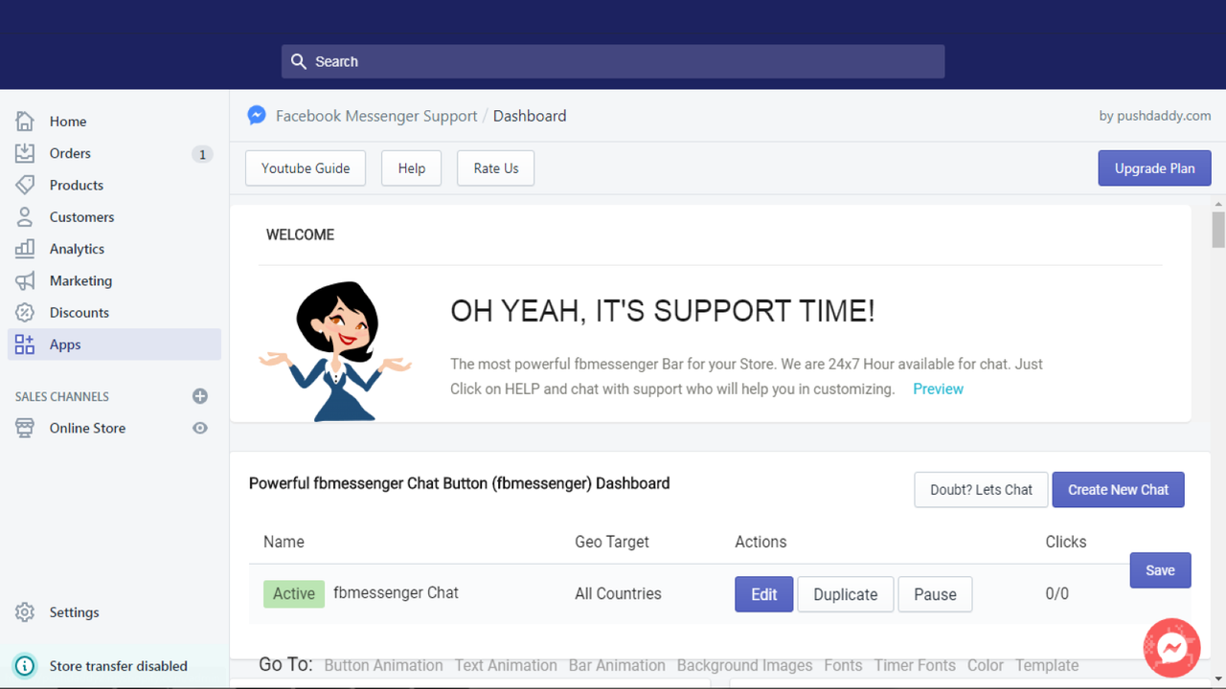The height and width of the screenshot is (689, 1226).
Task: Click the Apps grid icon
Action: click(x=25, y=344)
